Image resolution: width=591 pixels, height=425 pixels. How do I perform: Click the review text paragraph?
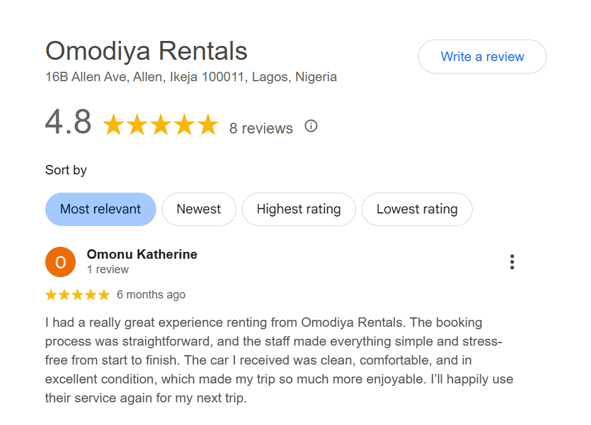277,360
